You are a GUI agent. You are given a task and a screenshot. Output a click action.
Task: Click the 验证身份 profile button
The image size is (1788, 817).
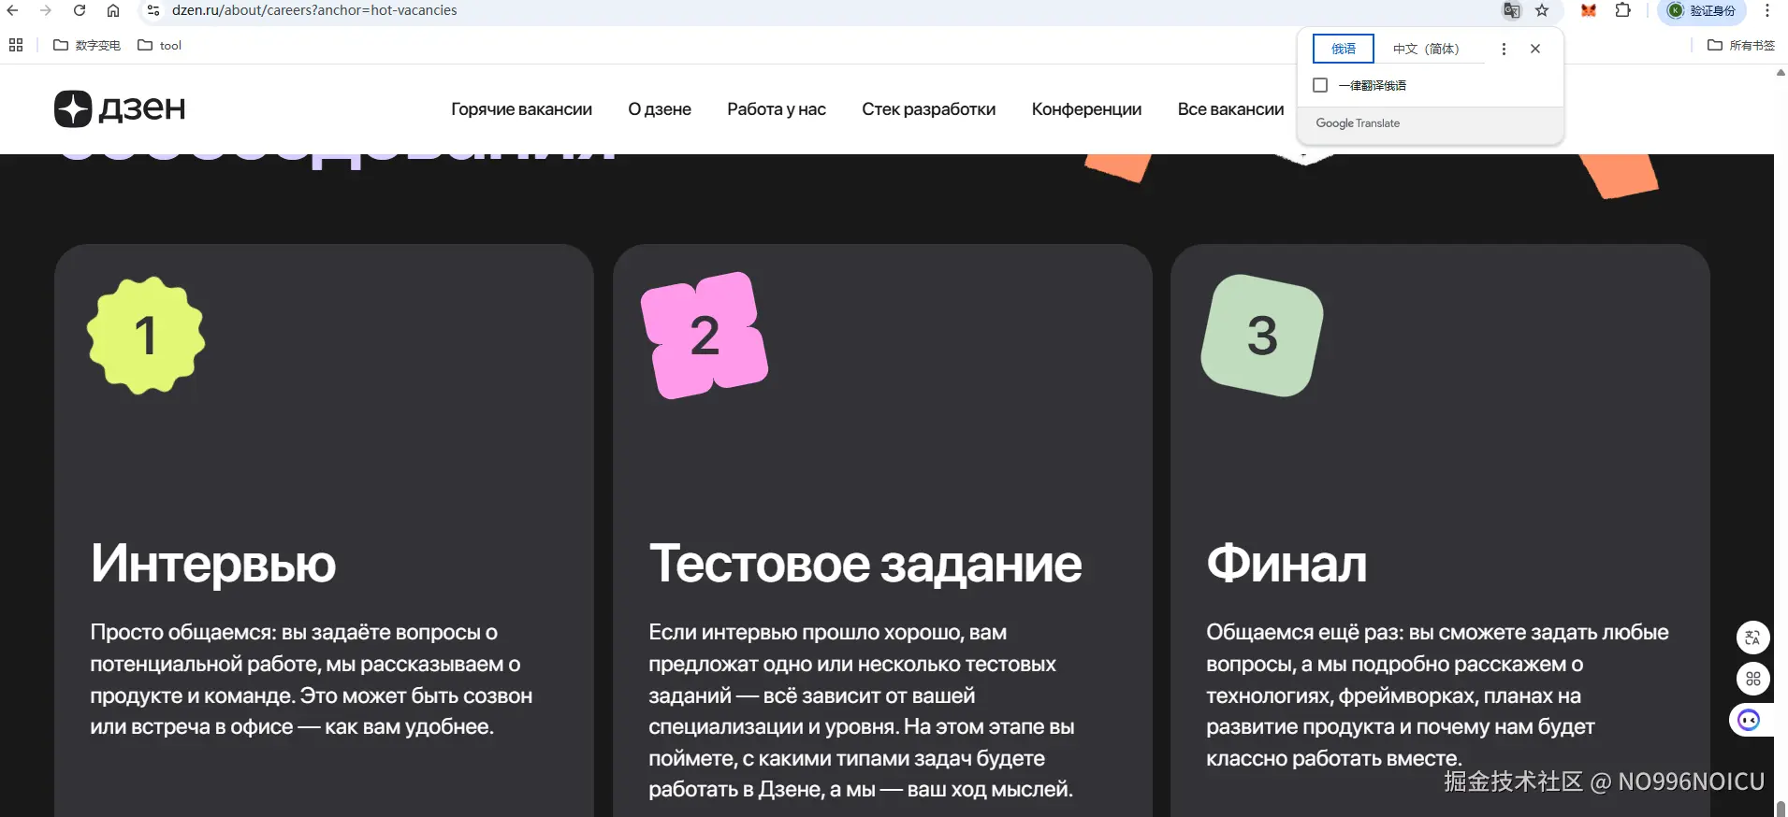(1702, 10)
